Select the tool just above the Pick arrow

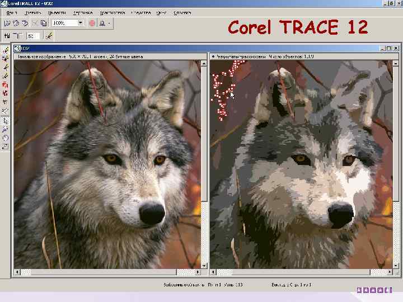coord(5,111)
